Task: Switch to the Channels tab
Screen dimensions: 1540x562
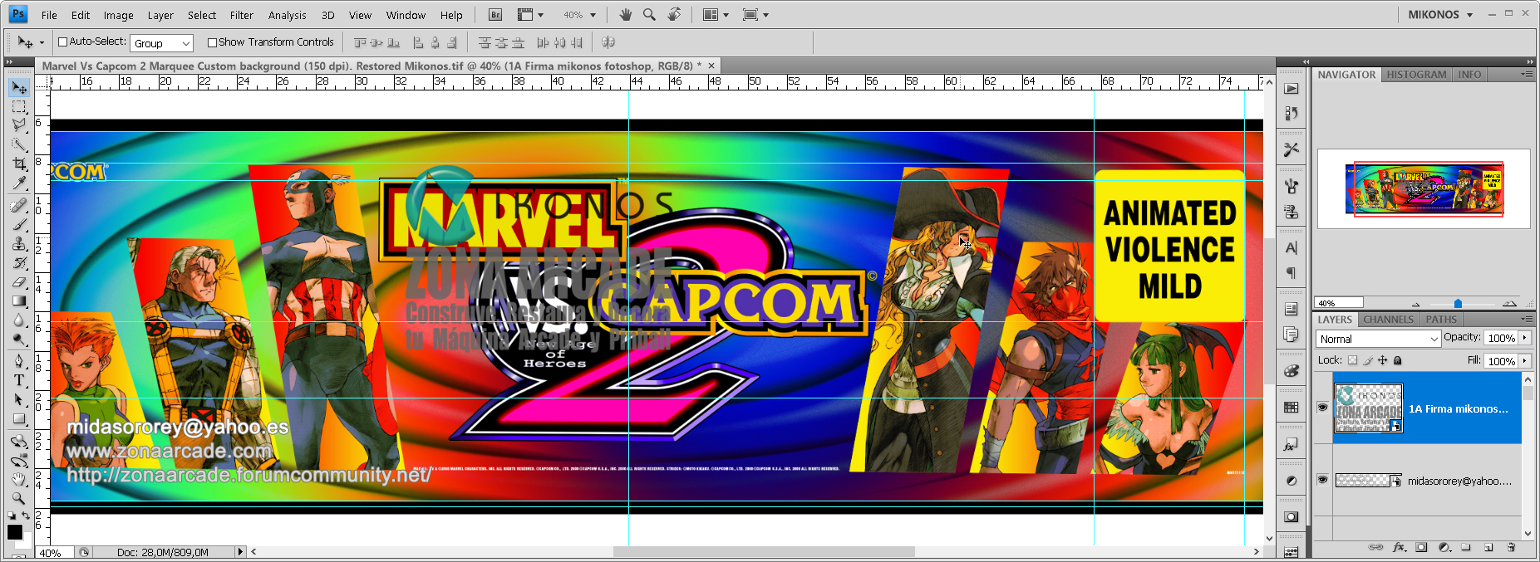Action: (1388, 320)
